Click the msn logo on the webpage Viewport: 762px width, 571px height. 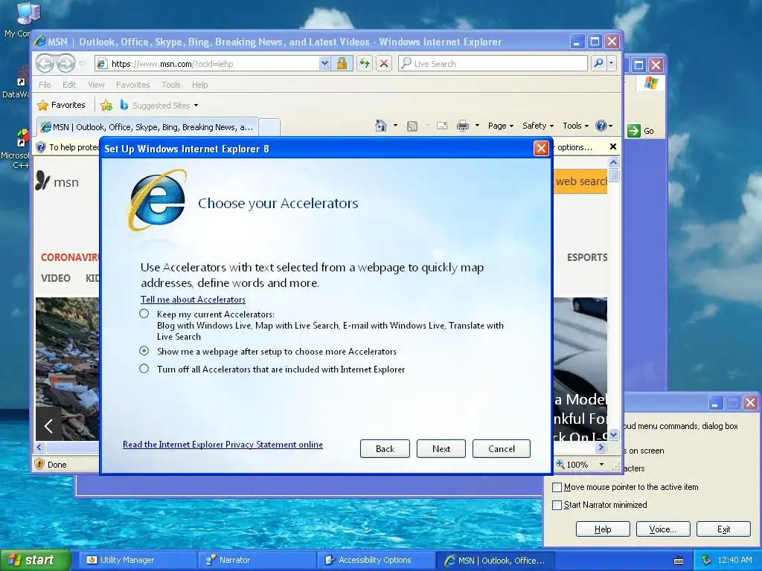pyautogui.click(x=57, y=181)
